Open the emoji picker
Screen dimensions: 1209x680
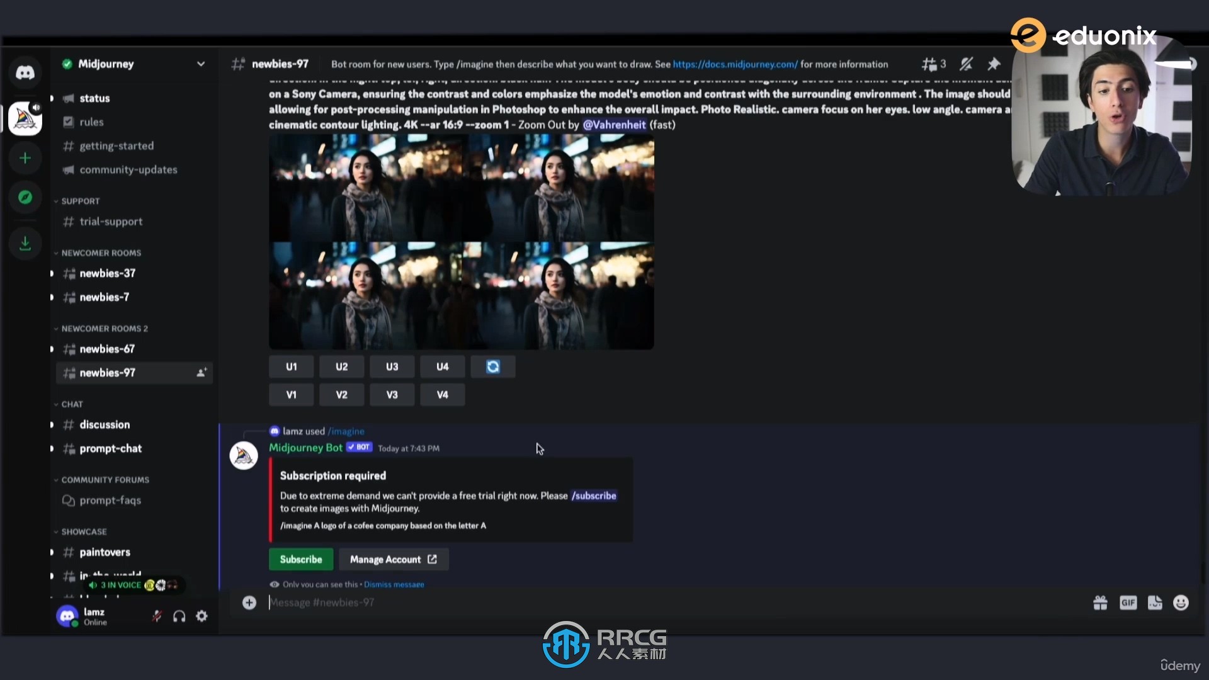point(1181,603)
